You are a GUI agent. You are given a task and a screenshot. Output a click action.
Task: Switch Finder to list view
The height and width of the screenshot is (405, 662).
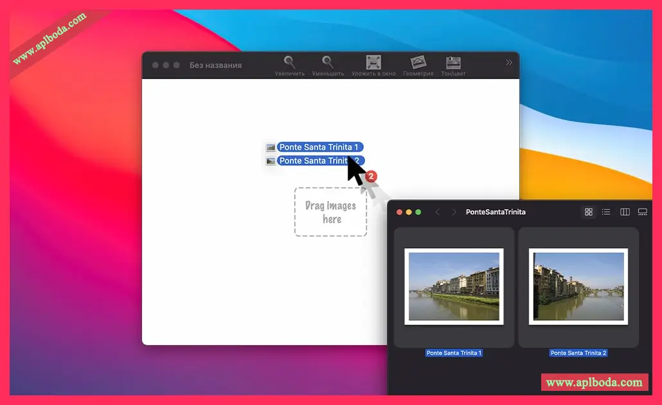coord(606,212)
